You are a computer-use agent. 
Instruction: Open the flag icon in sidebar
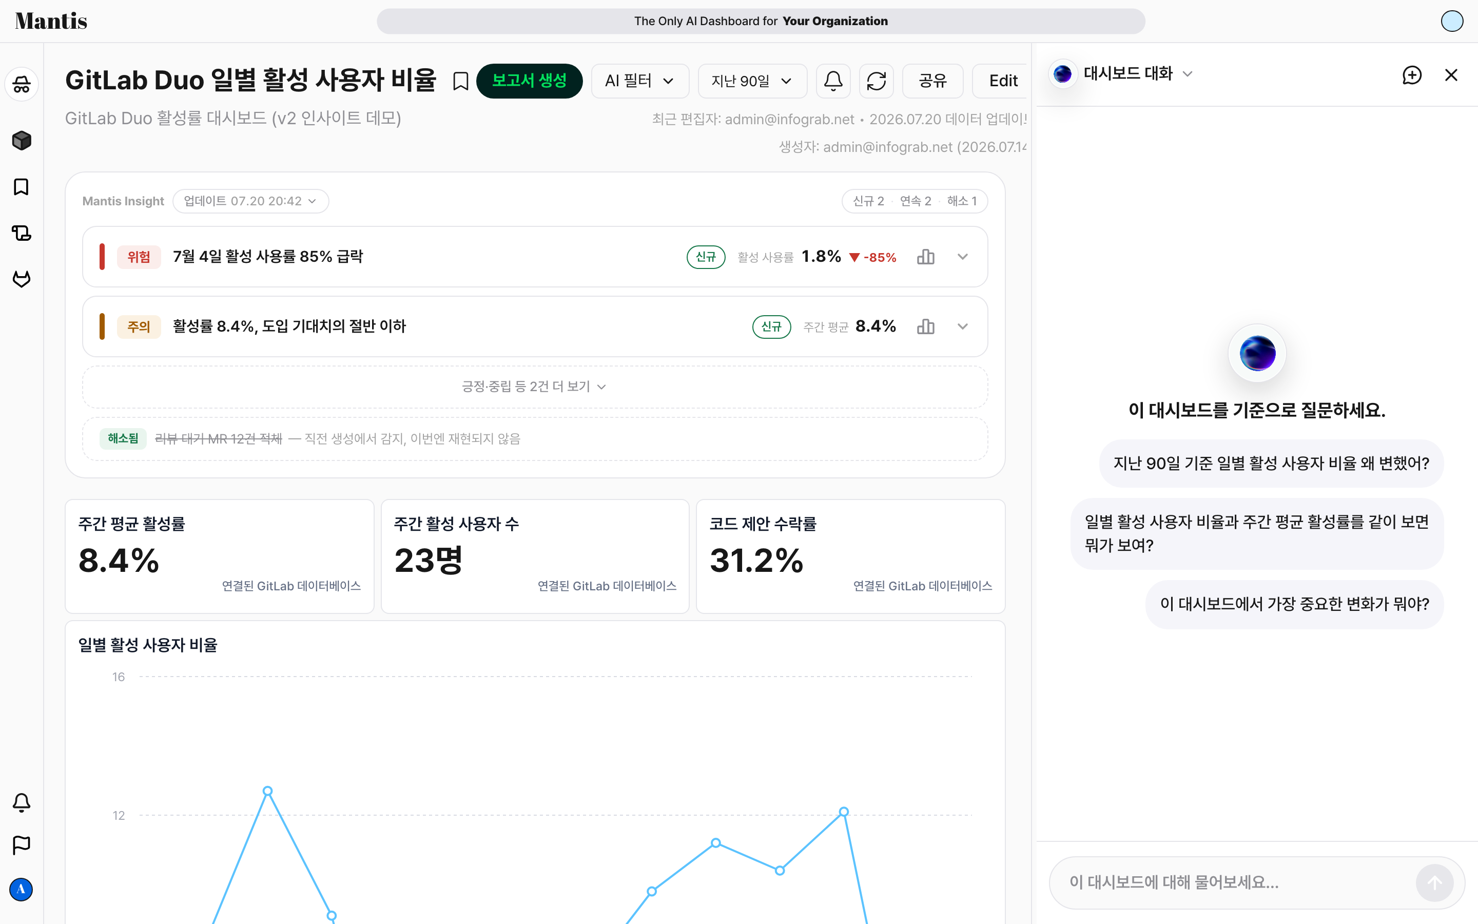click(x=22, y=845)
